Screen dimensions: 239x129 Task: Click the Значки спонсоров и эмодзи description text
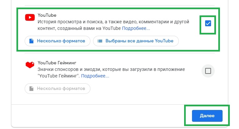111,73
